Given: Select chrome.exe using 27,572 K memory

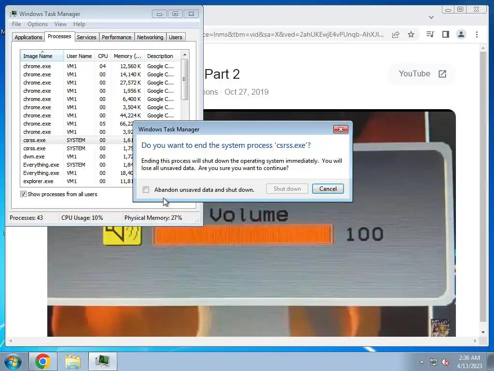Looking at the screenshot, I should [101, 83].
